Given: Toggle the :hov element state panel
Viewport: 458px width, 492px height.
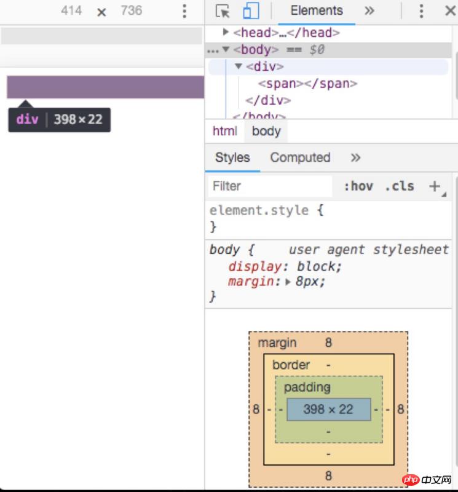Looking at the screenshot, I should 358,186.
